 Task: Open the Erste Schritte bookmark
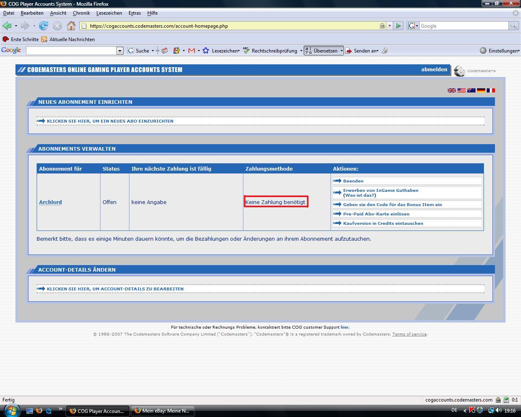[20, 40]
